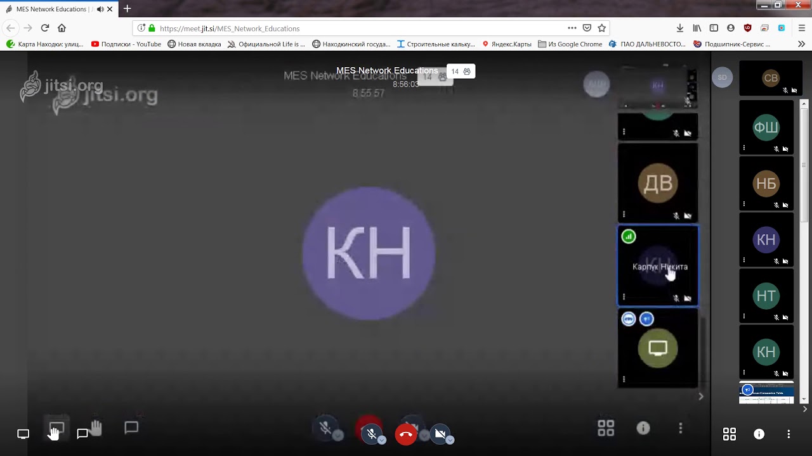The height and width of the screenshot is (456, 812).
Task: Toggle tile view with the rightmost grid icon
Action: pos(730,434)
